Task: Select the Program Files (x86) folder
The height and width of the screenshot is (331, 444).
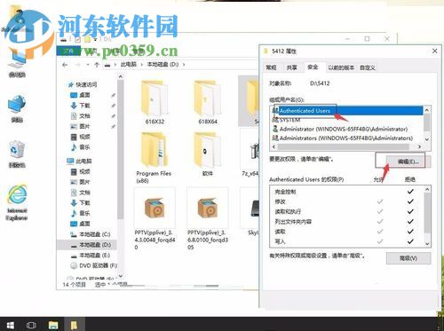Action: pos(154,158)
